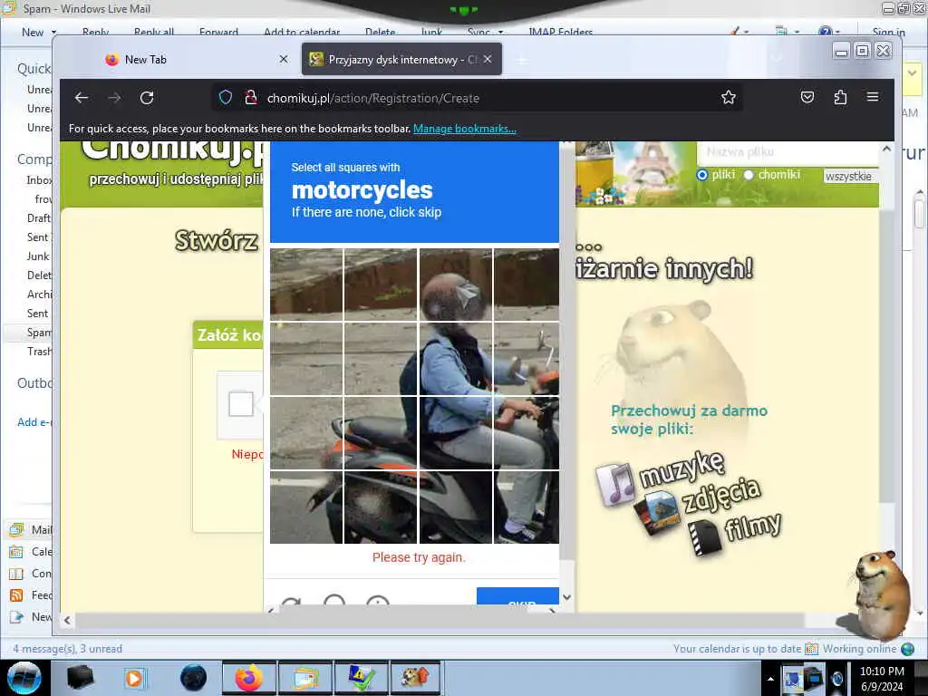
Task: Select the chomiki radio button
Action: click(x=749, y=175)
